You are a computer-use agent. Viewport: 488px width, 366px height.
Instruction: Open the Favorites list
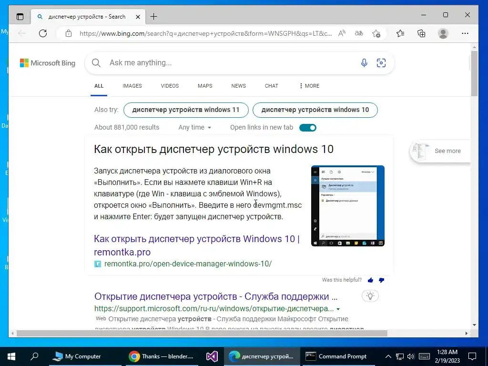click(x=400, y=33)
